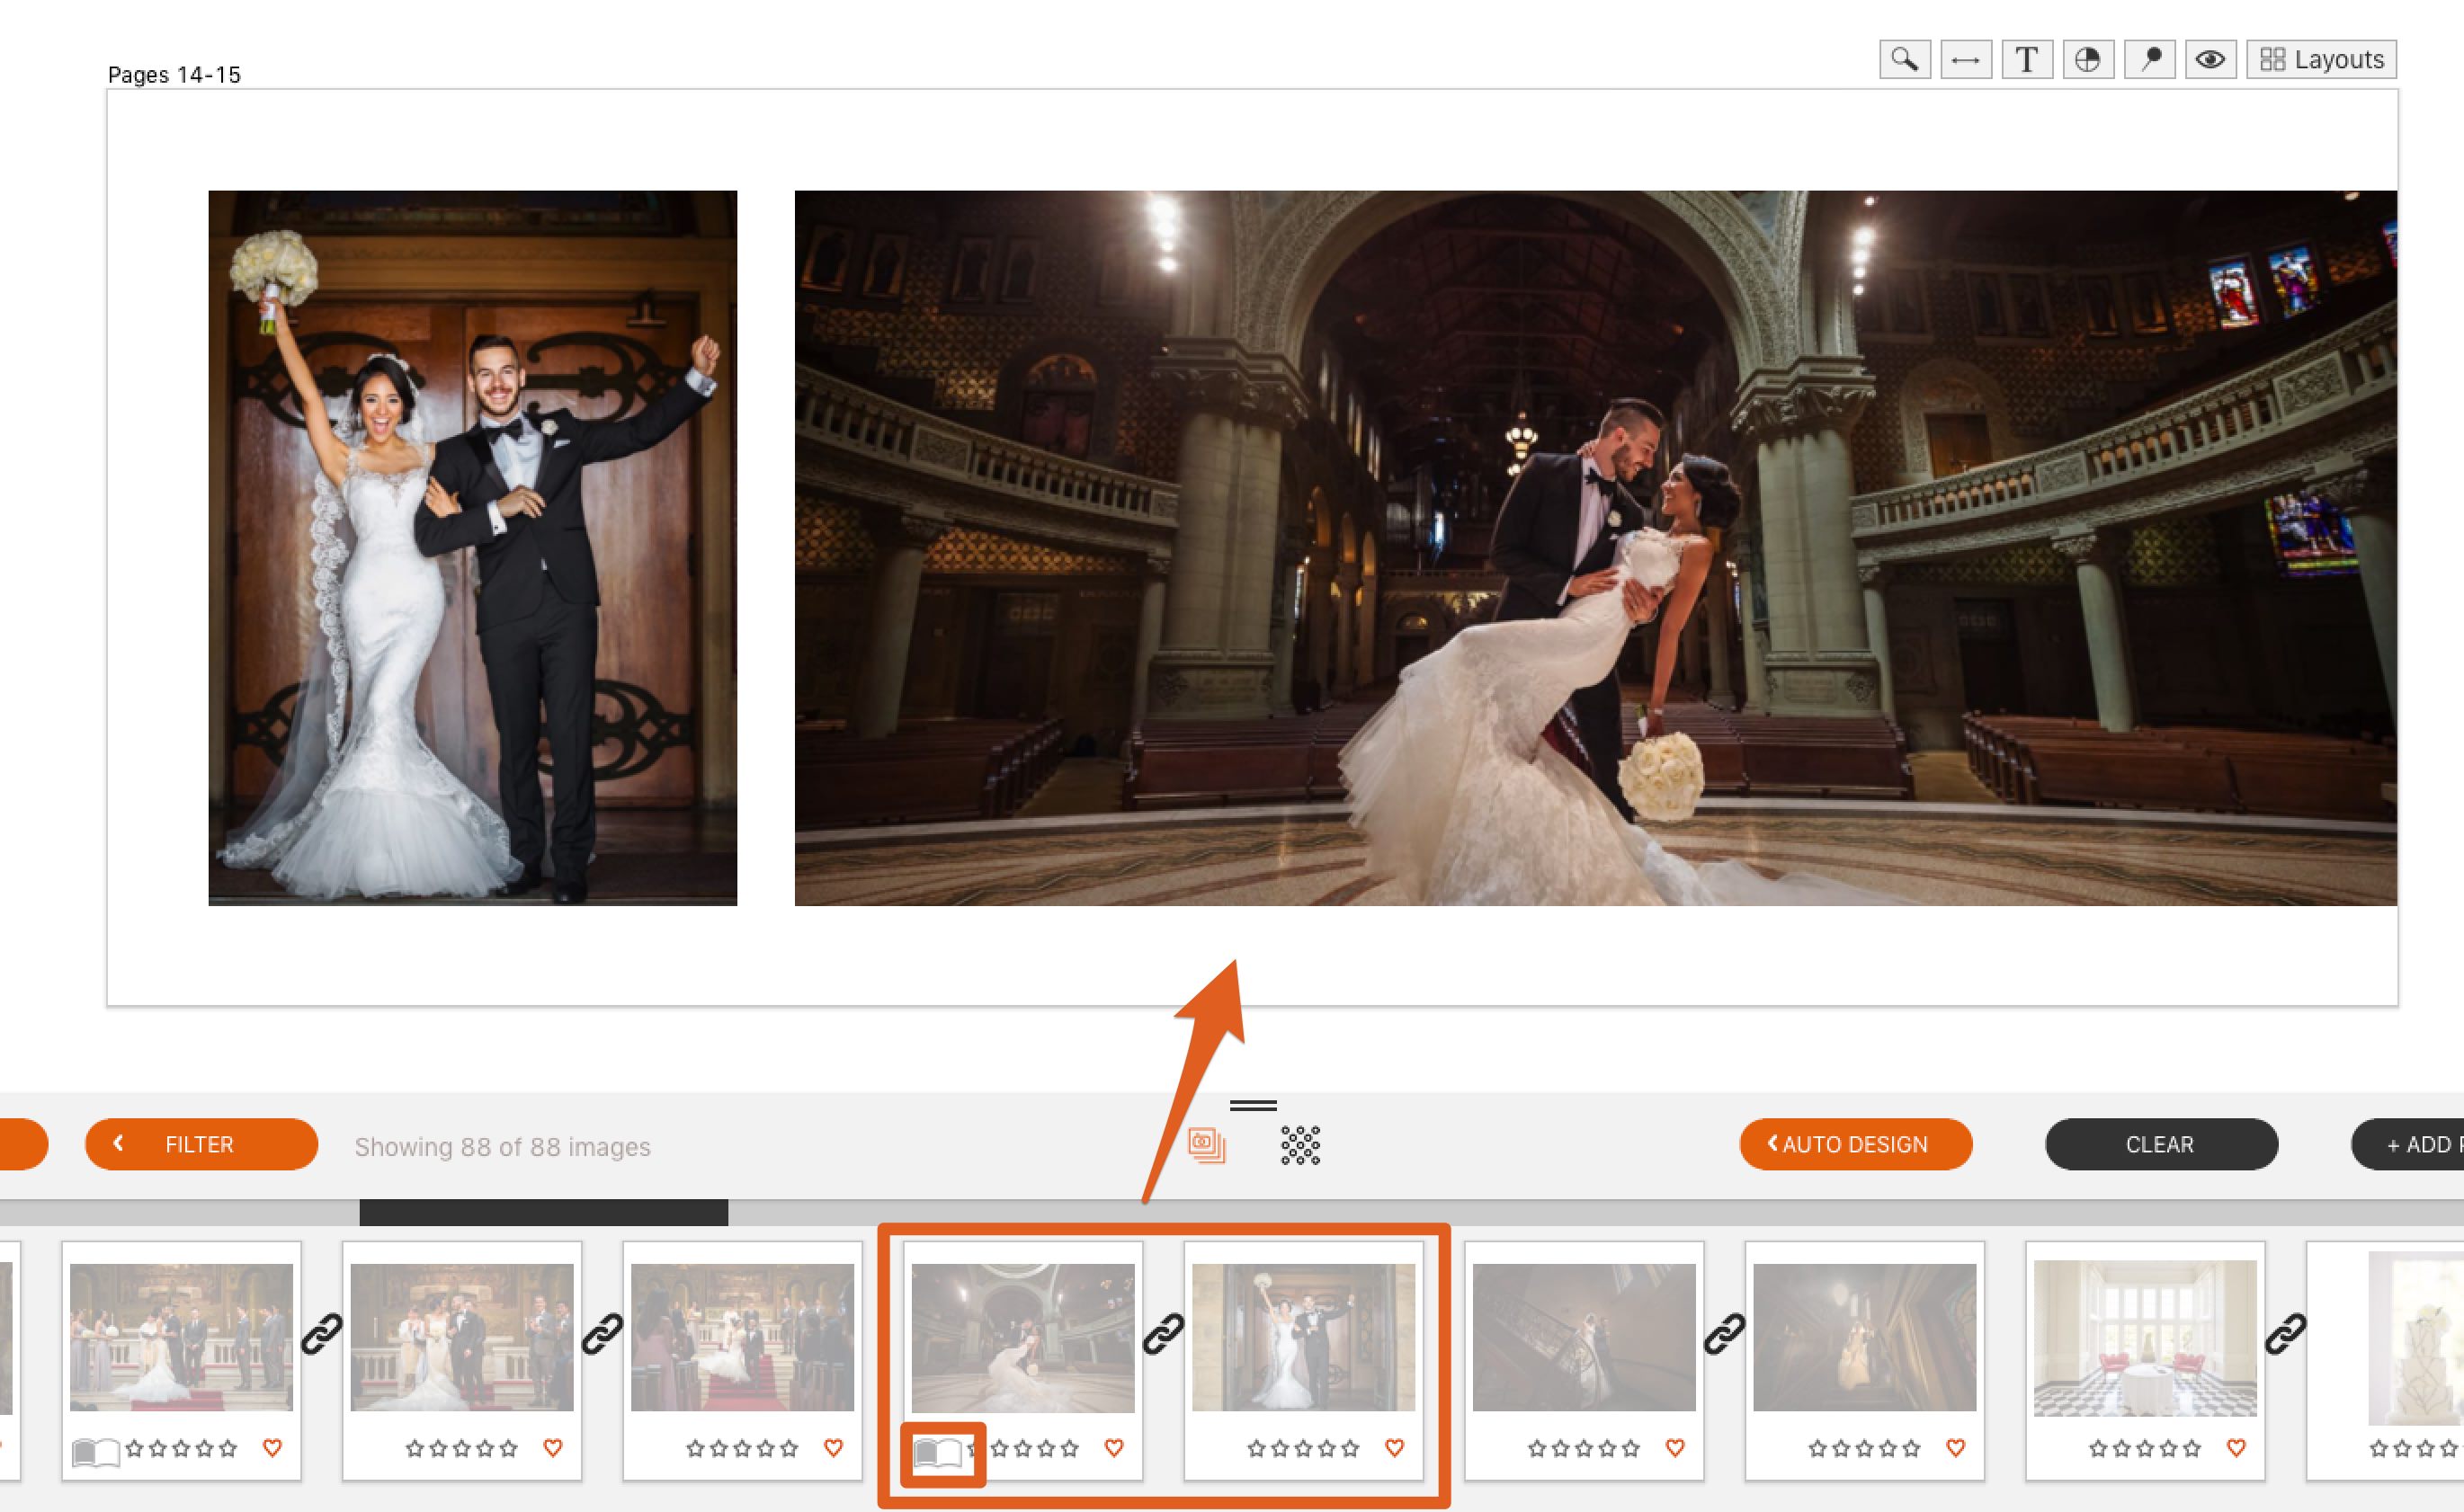The image size is (2464, 1512).
Task: Toggle link between bright room and cake thumbnails
Action: (x=2286, y=1334)
